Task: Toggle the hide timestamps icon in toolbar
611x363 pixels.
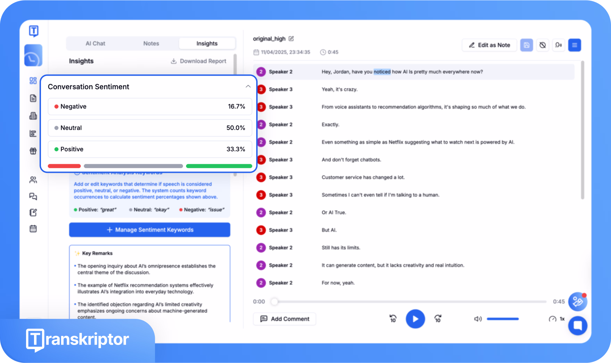Action: [x=543, y=45]
